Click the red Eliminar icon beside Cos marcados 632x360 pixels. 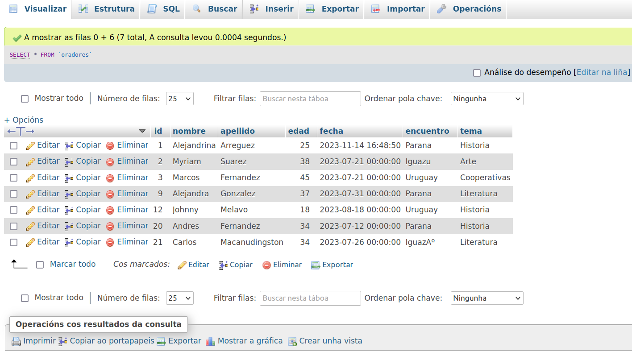coord(266,265)
